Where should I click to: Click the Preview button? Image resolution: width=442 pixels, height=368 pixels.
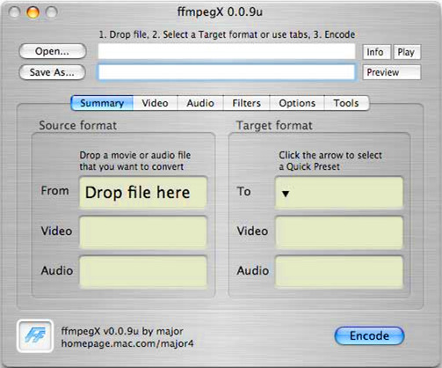[392, 72]
